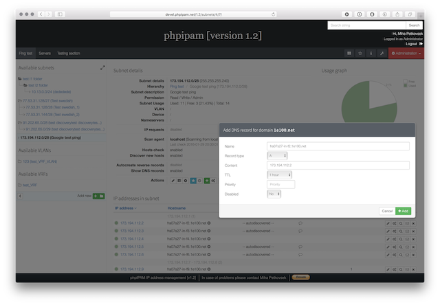
Task: Go back with Safari back arrow
Action: tap(41, 14)
